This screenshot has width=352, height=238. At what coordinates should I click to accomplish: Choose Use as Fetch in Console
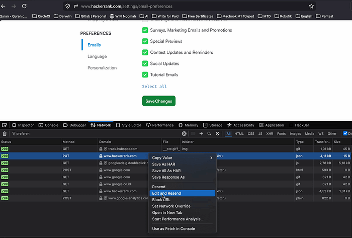[x=182, y=229]
